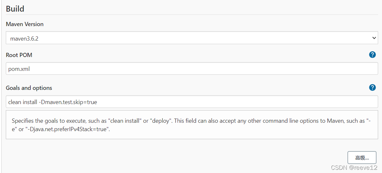The width and height of the screenshot is (382, 173).
Task: Open help for Goals and options
Action: (372, 88)
